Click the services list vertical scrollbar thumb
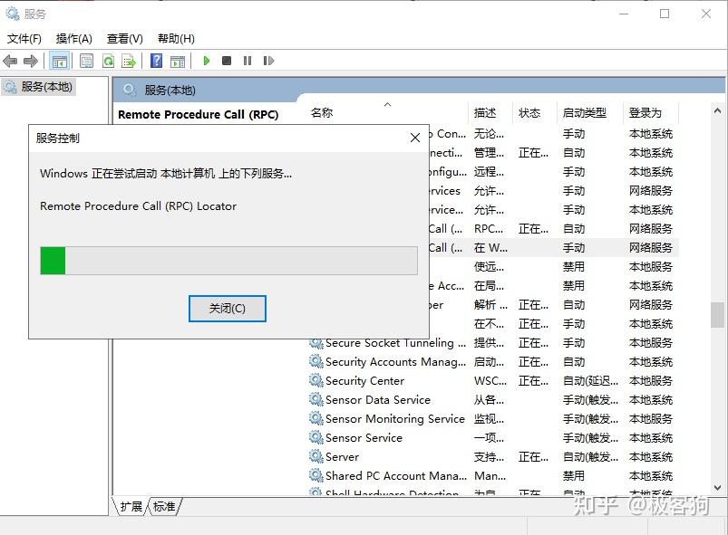This screenshot has width=728, height=535. (x=717, y=315)
